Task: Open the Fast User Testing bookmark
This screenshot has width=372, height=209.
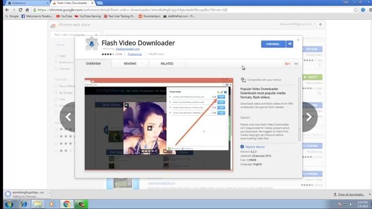Action: point(120,16)
